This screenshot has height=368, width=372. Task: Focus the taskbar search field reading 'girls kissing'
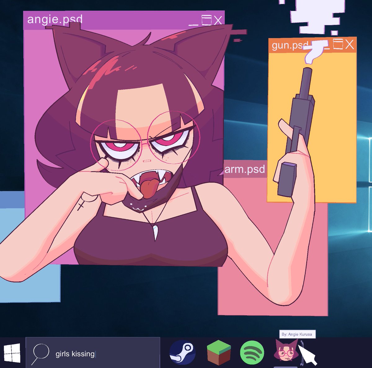click(93, 352)
